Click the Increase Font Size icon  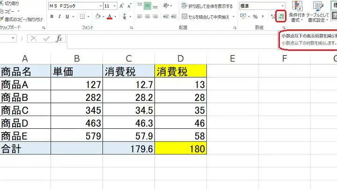click(x=122, y=6)
